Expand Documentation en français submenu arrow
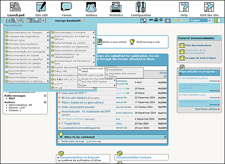Viewport: 225px width, 164px height. [48, 32]
